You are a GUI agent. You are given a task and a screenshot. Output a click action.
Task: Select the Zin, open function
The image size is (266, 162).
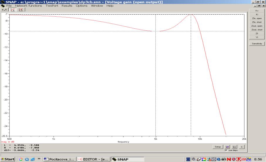257,18
